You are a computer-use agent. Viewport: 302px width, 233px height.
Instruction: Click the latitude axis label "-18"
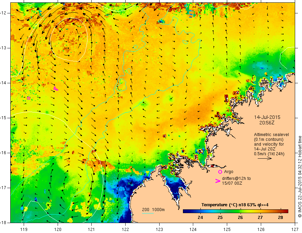[3, 223]
